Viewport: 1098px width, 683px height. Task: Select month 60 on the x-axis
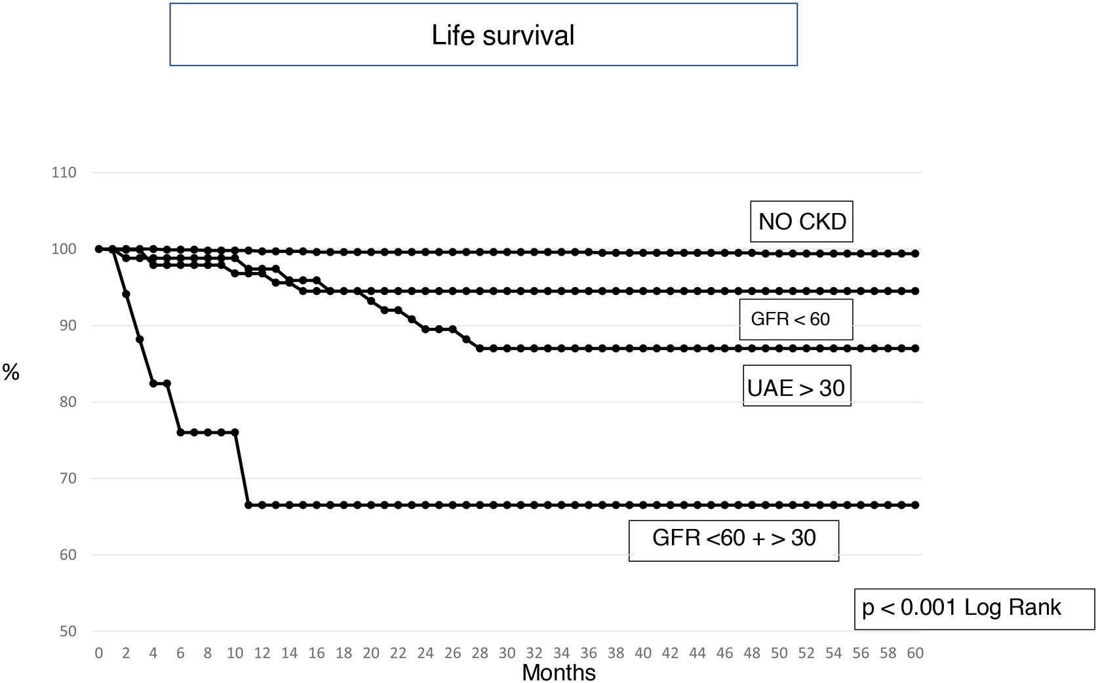[x=915, y=653]
